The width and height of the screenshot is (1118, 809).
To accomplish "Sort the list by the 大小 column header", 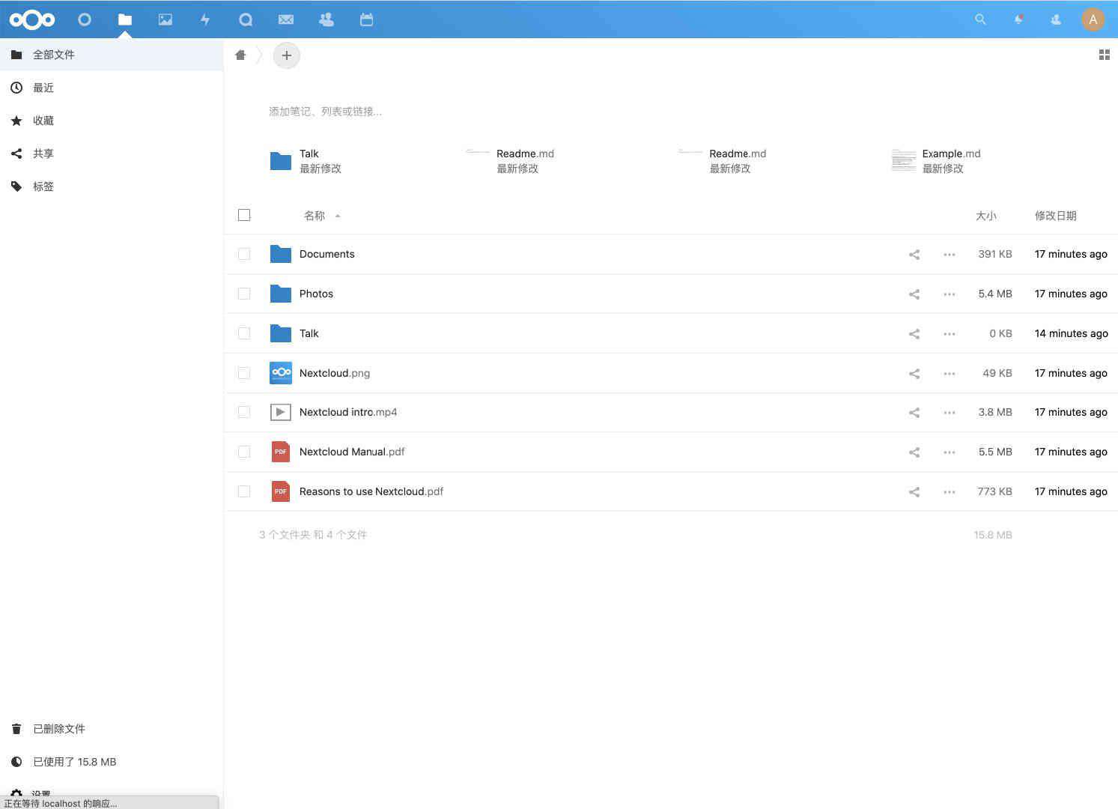I will point(985,216).
